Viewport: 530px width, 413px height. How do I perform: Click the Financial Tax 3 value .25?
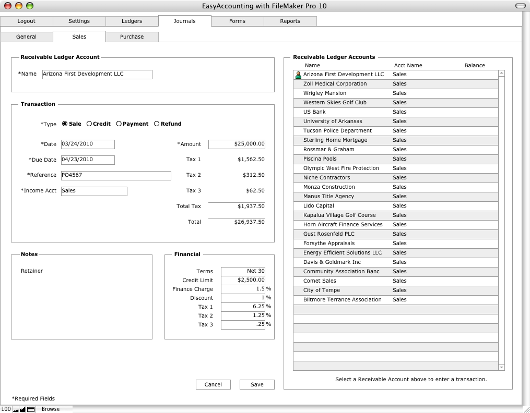pyautogui.click(x=243, y=324)
